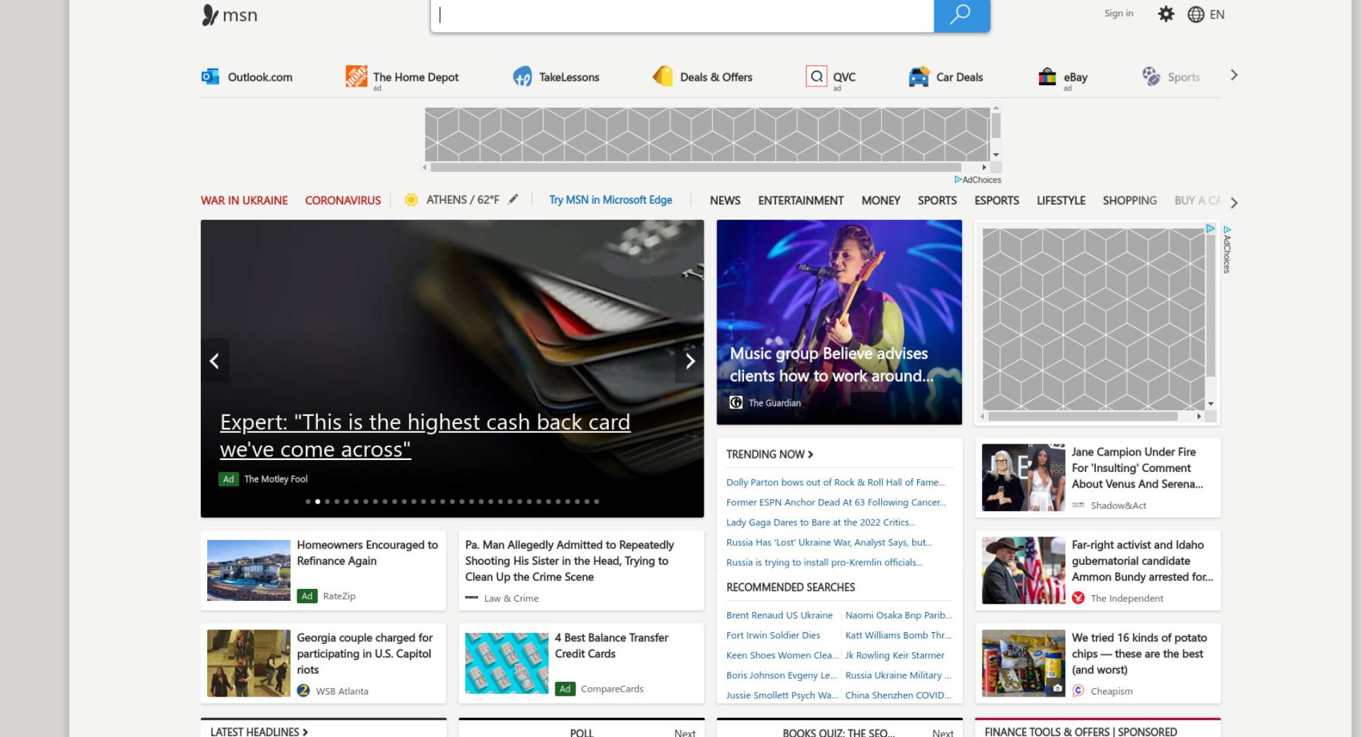Click the blue search magnifier button
This screenshot has width=1362, height=737.
[x=961, y=16]
